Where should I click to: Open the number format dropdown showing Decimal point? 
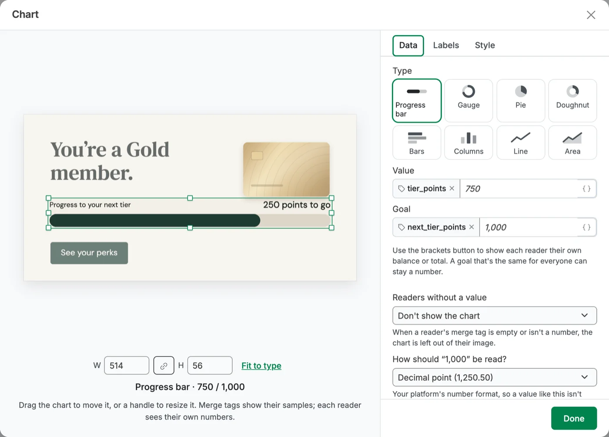click(x=495, y=377)
